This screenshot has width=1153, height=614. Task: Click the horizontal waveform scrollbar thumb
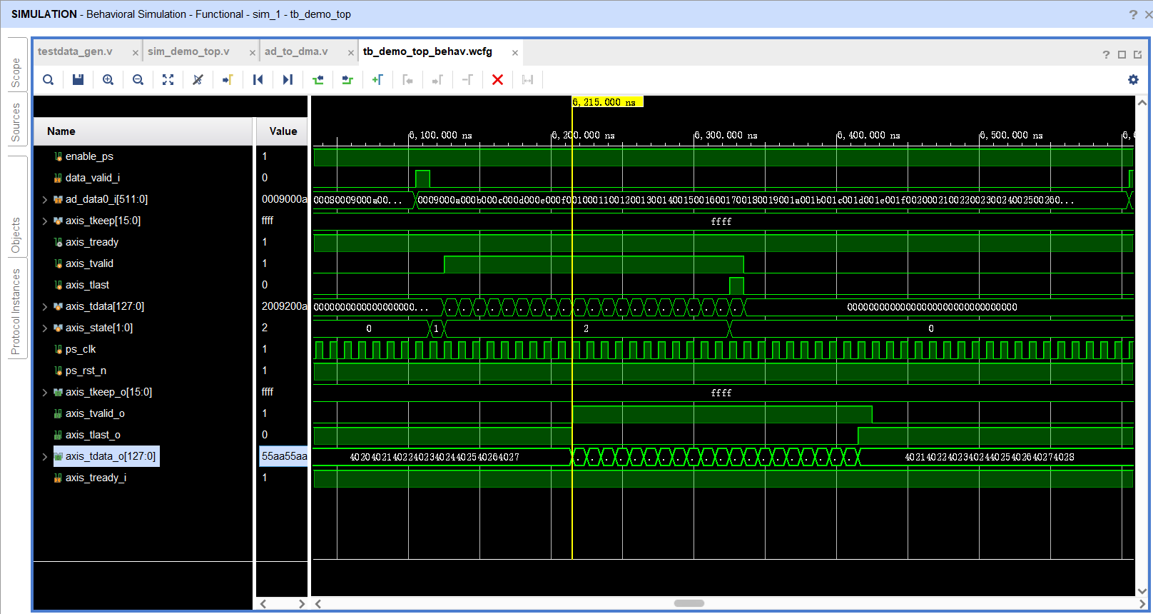689,603
